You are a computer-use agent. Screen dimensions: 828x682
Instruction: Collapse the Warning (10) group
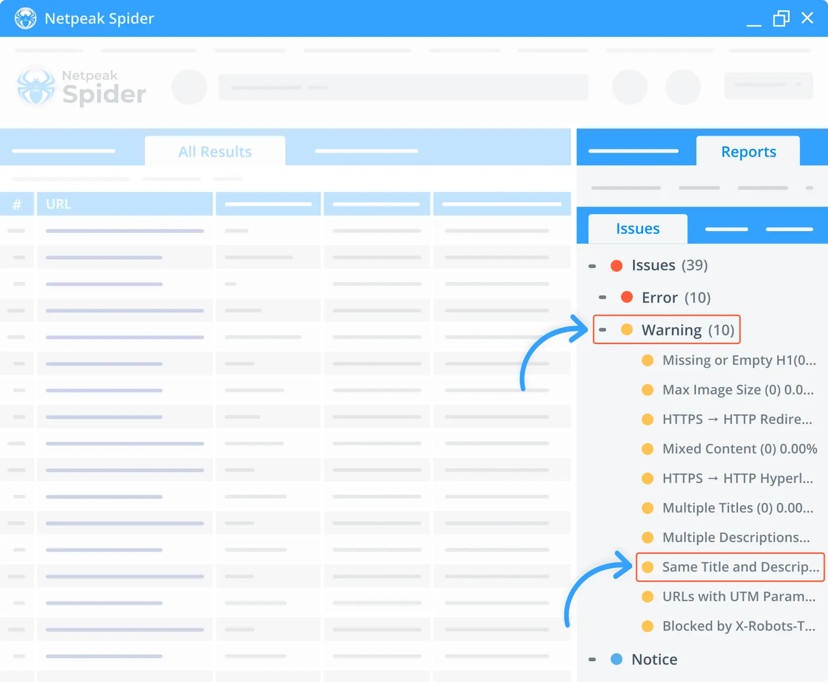pos(602,330)
